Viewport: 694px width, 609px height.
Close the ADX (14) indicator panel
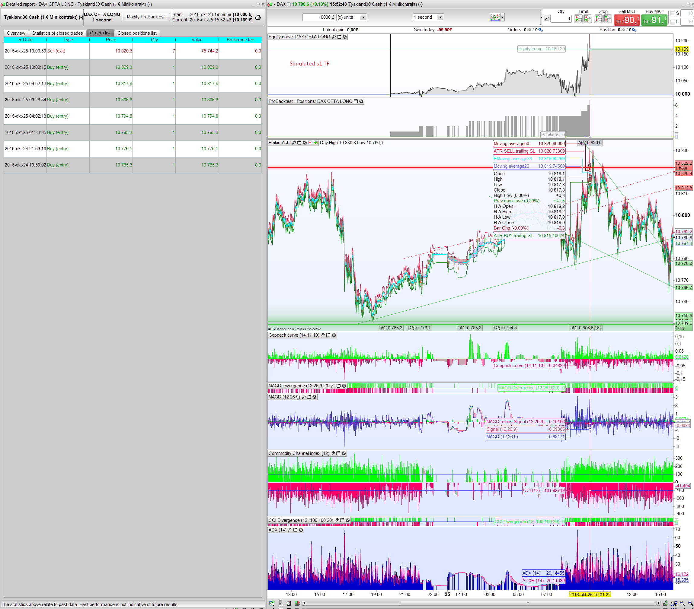301,530
